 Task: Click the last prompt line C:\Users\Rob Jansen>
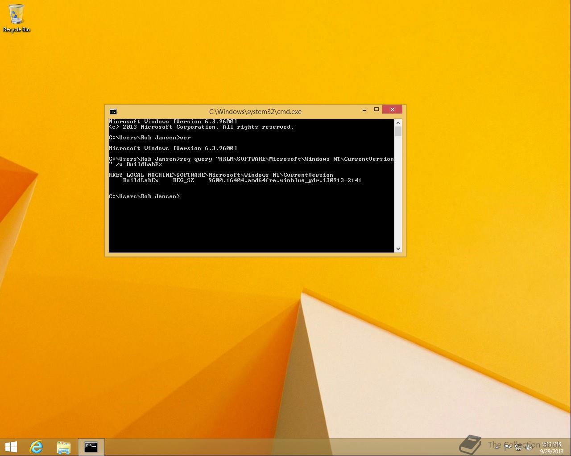[145, 196]
